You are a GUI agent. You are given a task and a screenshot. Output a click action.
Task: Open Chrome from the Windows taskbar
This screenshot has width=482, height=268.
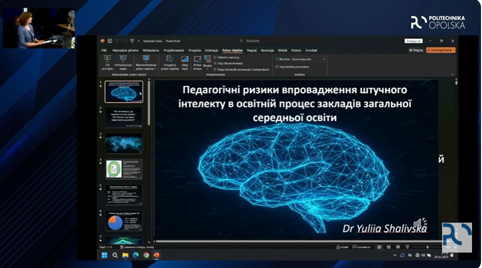(x=146, y=255)
